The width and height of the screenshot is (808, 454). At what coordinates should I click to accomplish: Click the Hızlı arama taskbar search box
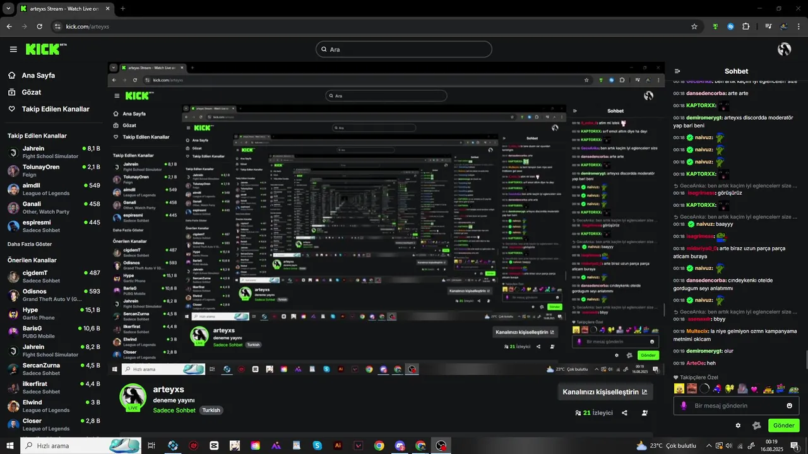click(x=80, y=446)
